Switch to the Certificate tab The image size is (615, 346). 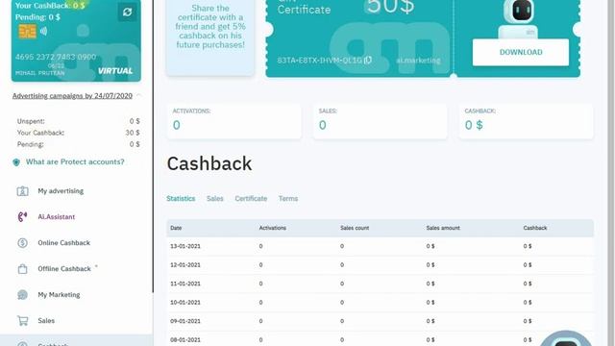(x=251, y=199)
